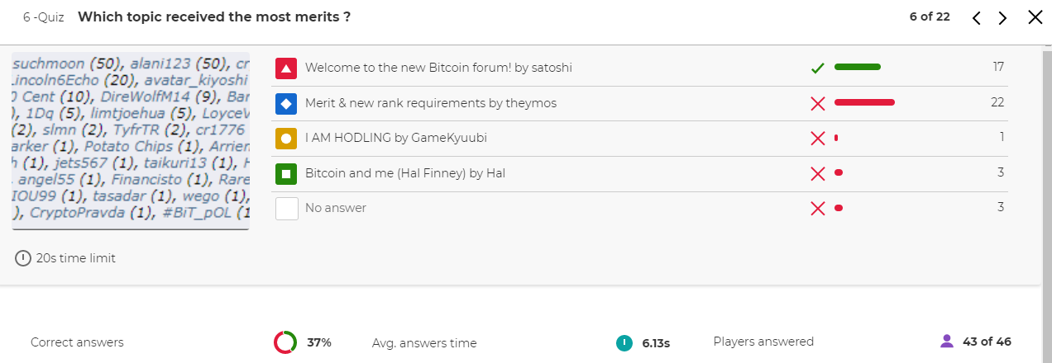
Task: Click the '6 of 22' question counter
Action: pos(930,16)
